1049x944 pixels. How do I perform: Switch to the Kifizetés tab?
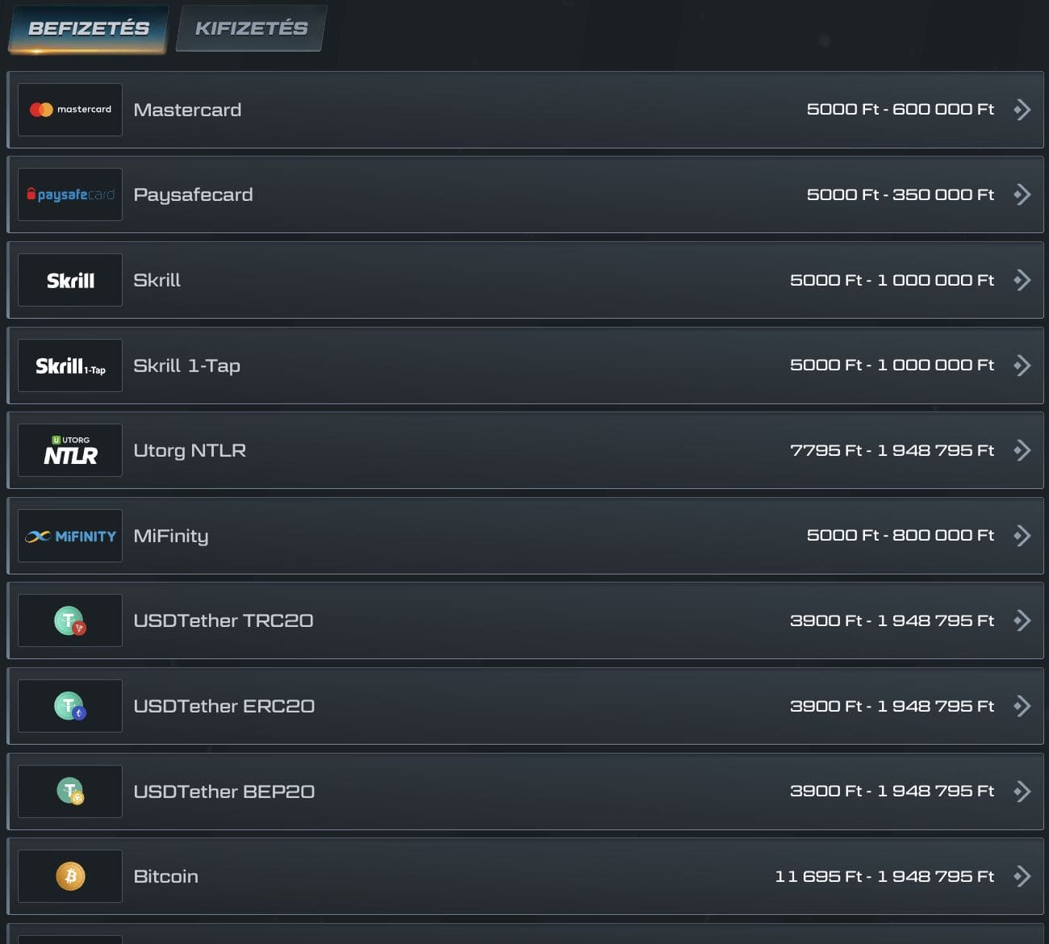pos(251,28)
